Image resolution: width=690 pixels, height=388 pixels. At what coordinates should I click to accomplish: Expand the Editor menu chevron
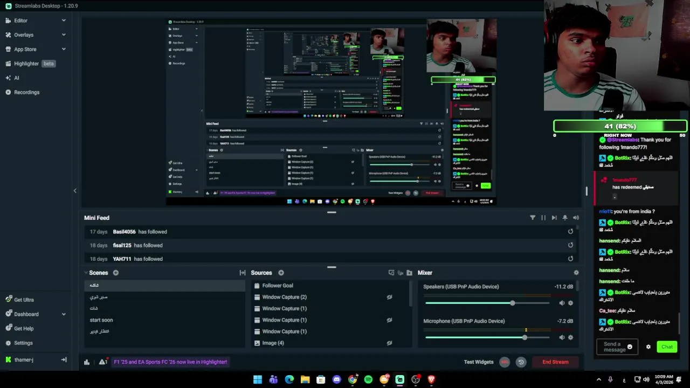pyautogui.click(x=64, y=20)
